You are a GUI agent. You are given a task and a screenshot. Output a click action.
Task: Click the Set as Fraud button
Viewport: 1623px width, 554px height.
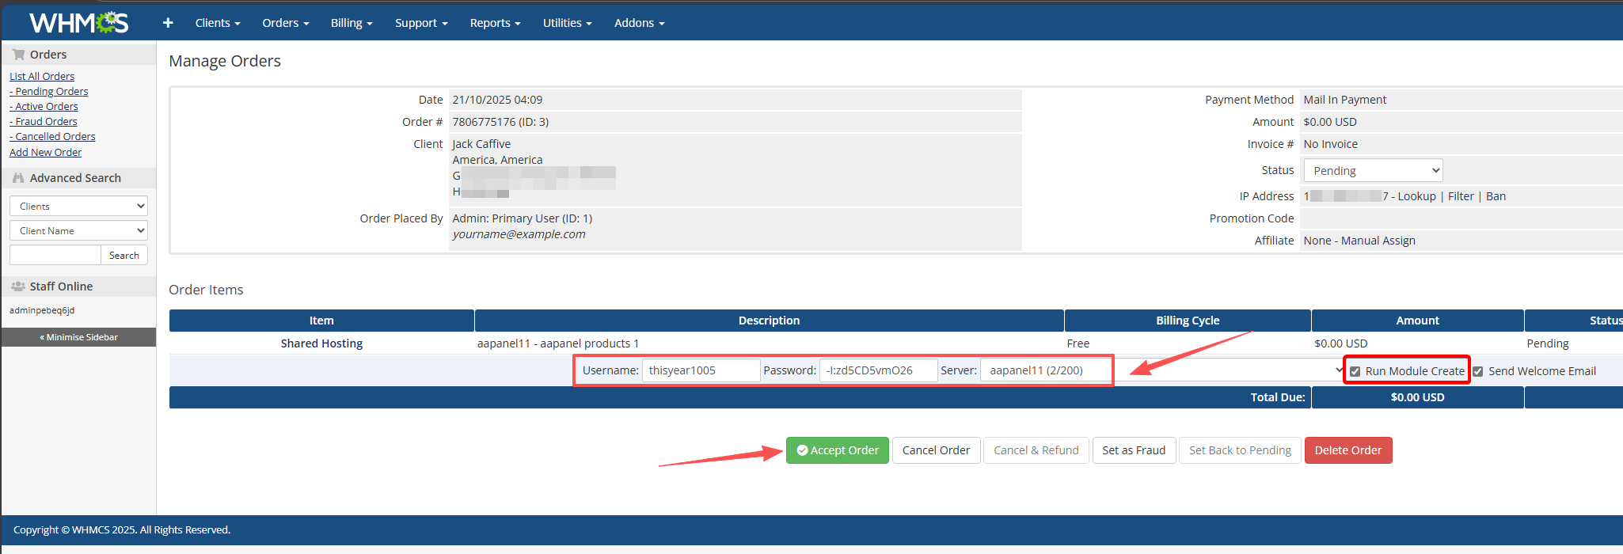point(1133,450)
